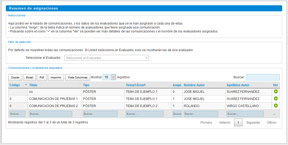This screenshot has width=288, height=145.
Task: Export the table as Pdf
Action: pos(42,78)
